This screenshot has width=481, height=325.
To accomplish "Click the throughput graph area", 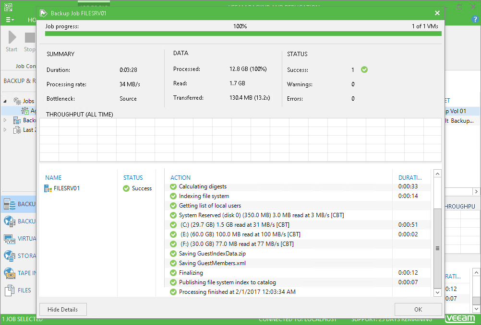I will (240, 140).
